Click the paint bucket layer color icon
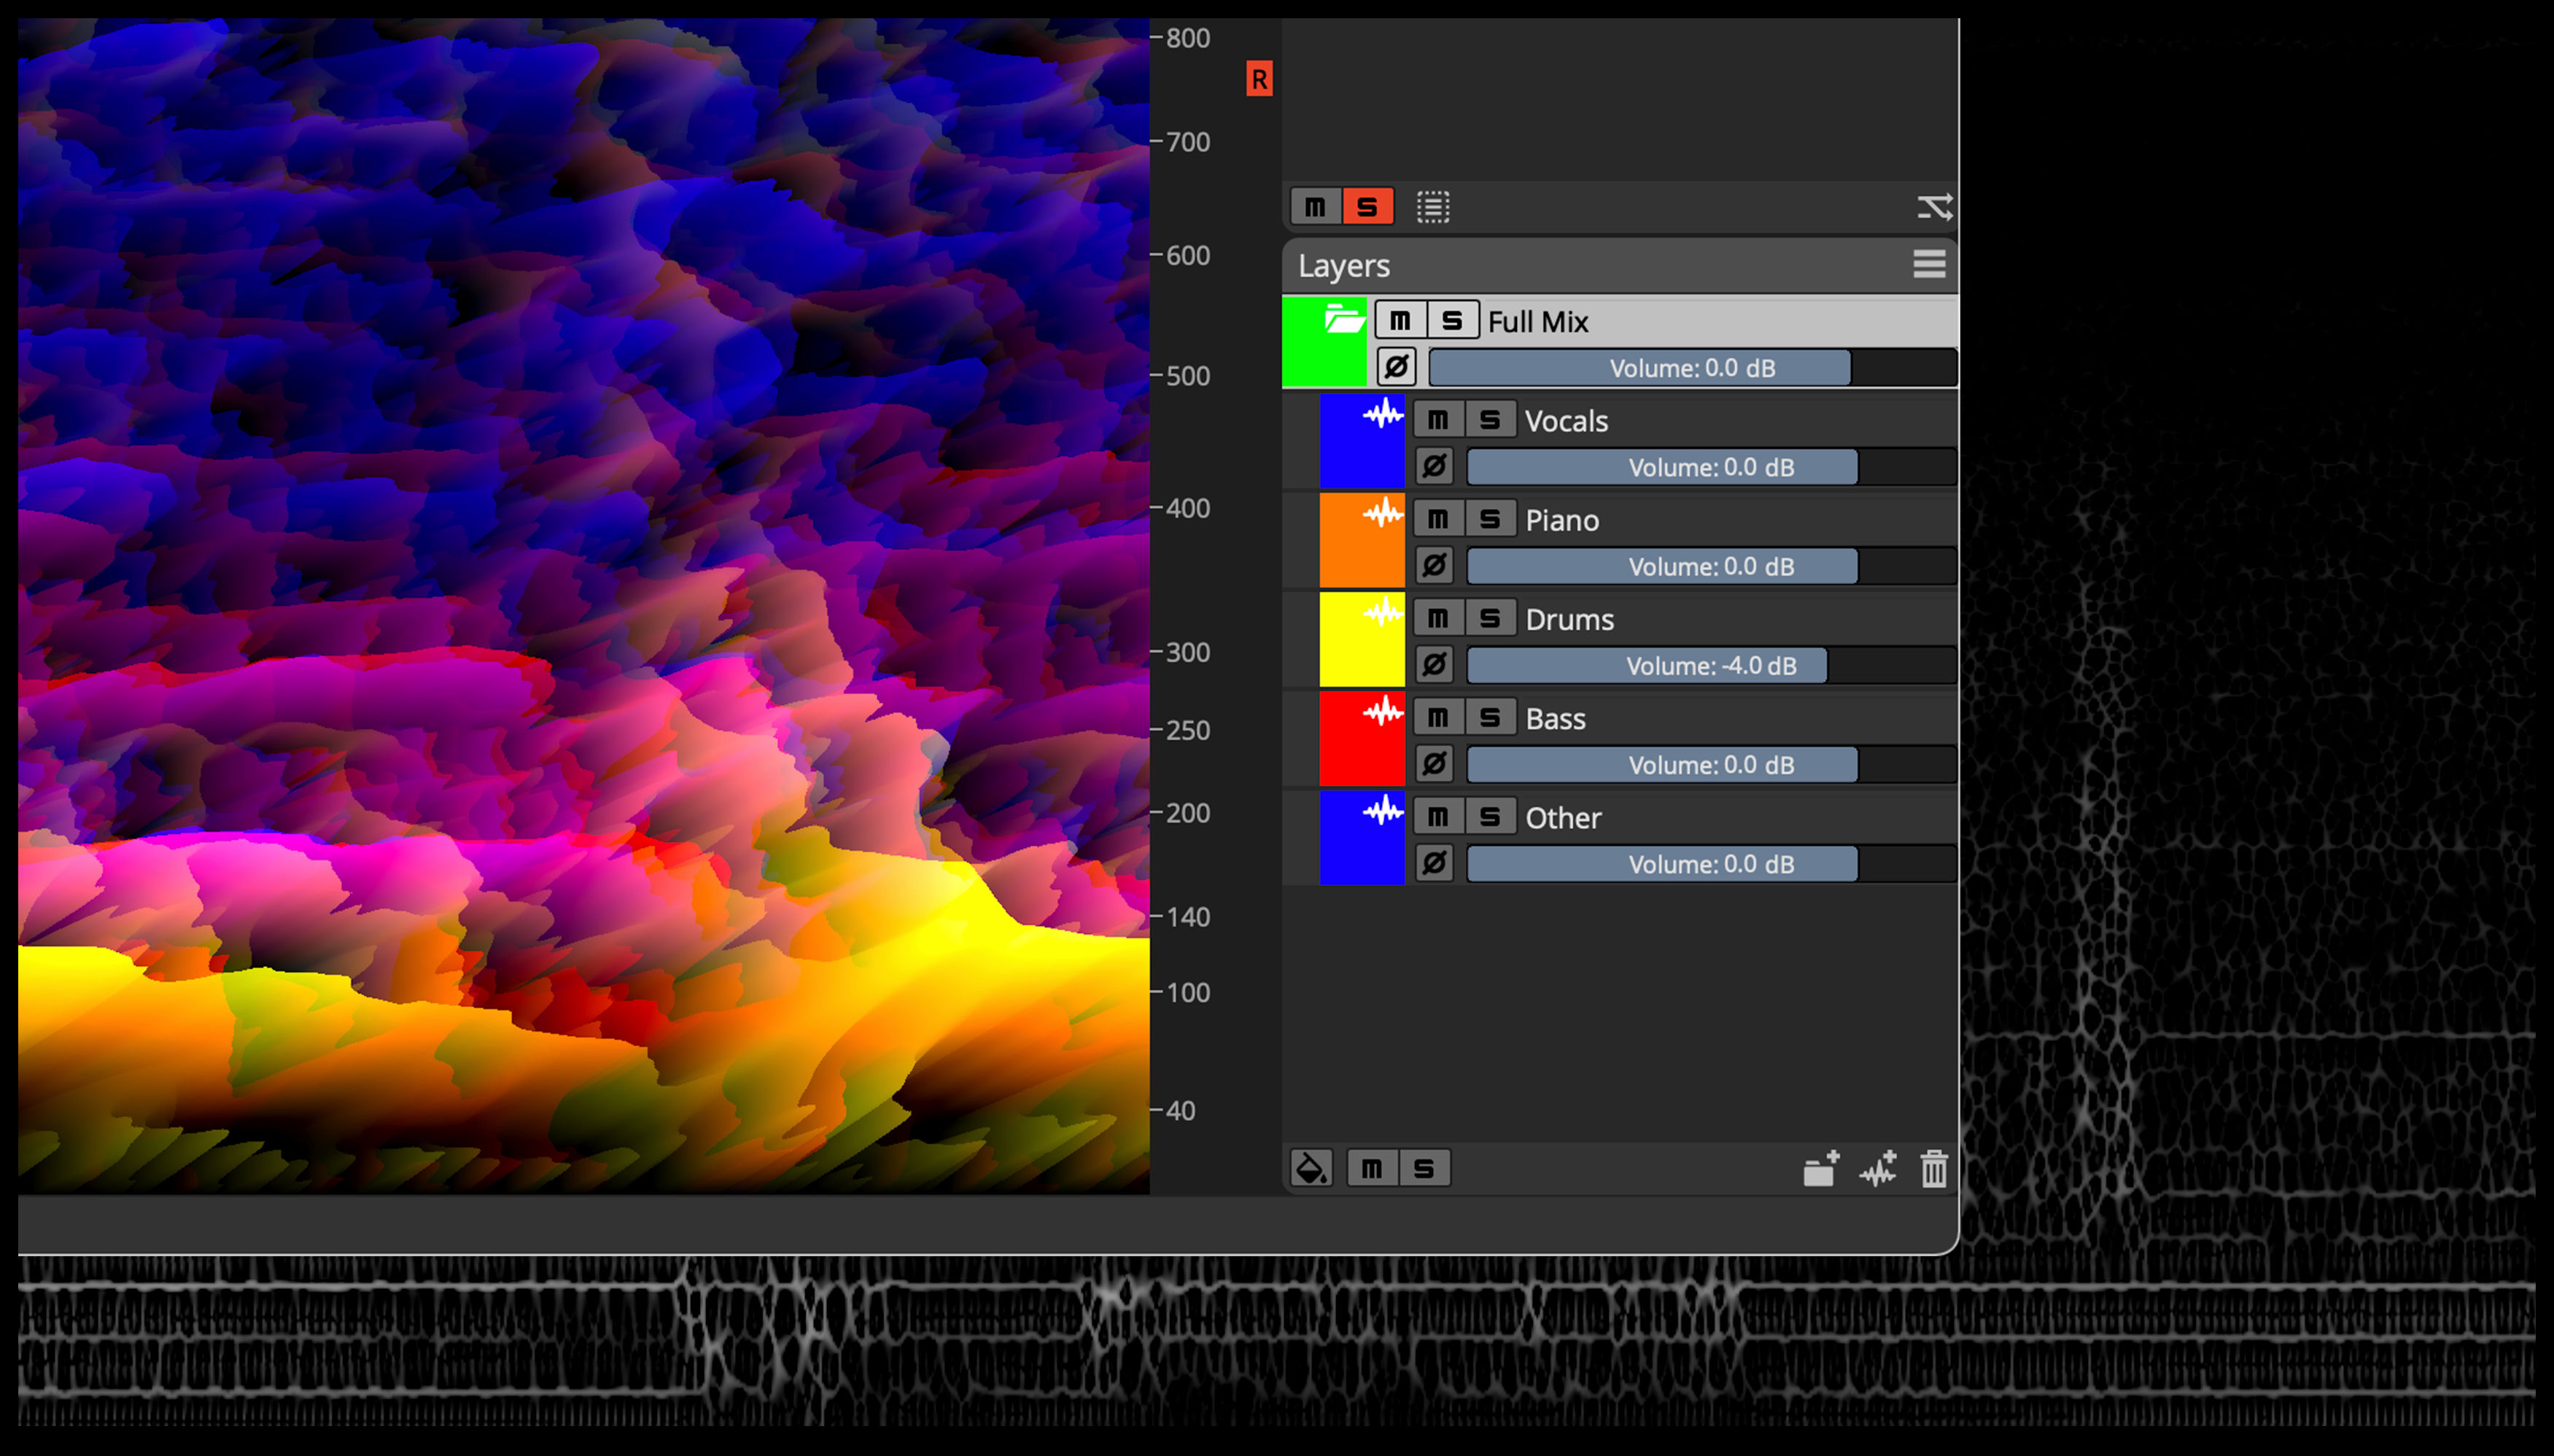Viewport: 2554px width, 1456px height. coord(1311,1168)
